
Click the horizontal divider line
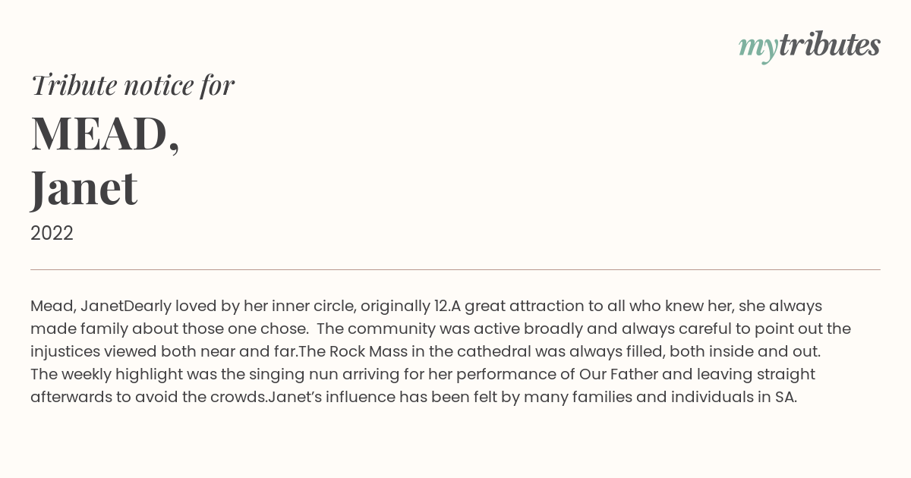pos(455,269)
